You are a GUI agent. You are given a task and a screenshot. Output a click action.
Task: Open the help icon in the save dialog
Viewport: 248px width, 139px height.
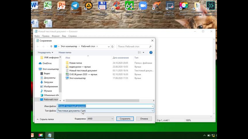151,53
